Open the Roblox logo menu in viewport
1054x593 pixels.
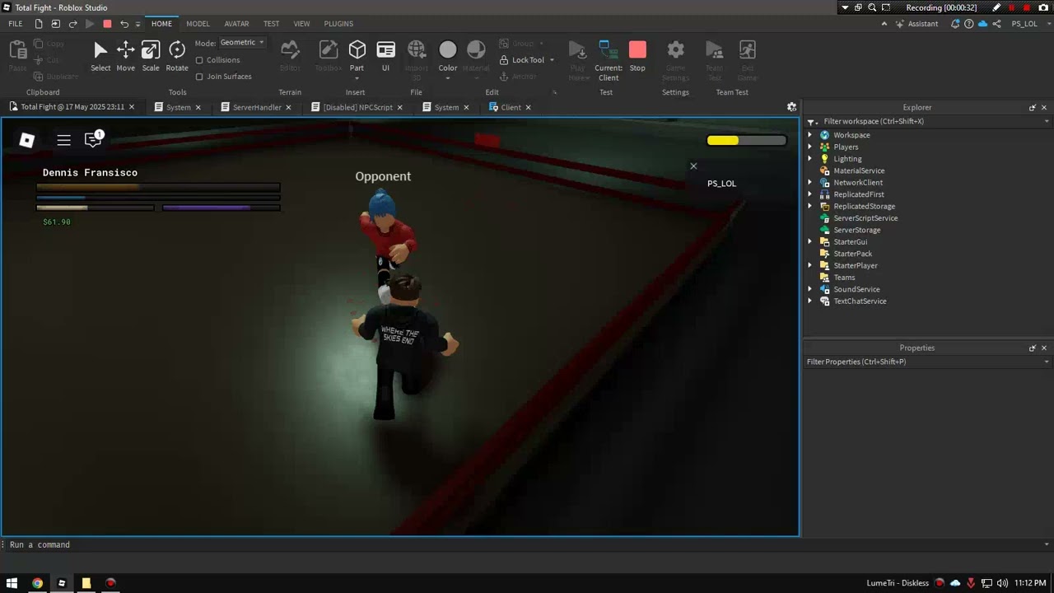[27, 140]
